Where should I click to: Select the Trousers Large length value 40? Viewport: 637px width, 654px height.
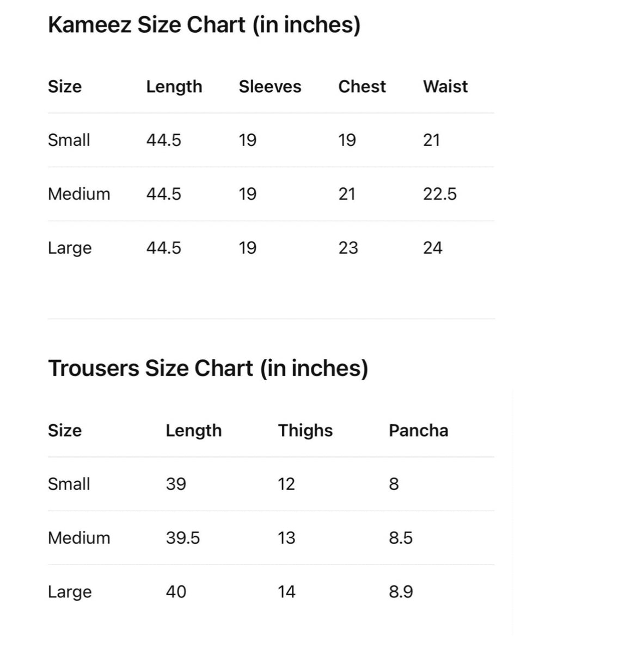click(176, 592)
